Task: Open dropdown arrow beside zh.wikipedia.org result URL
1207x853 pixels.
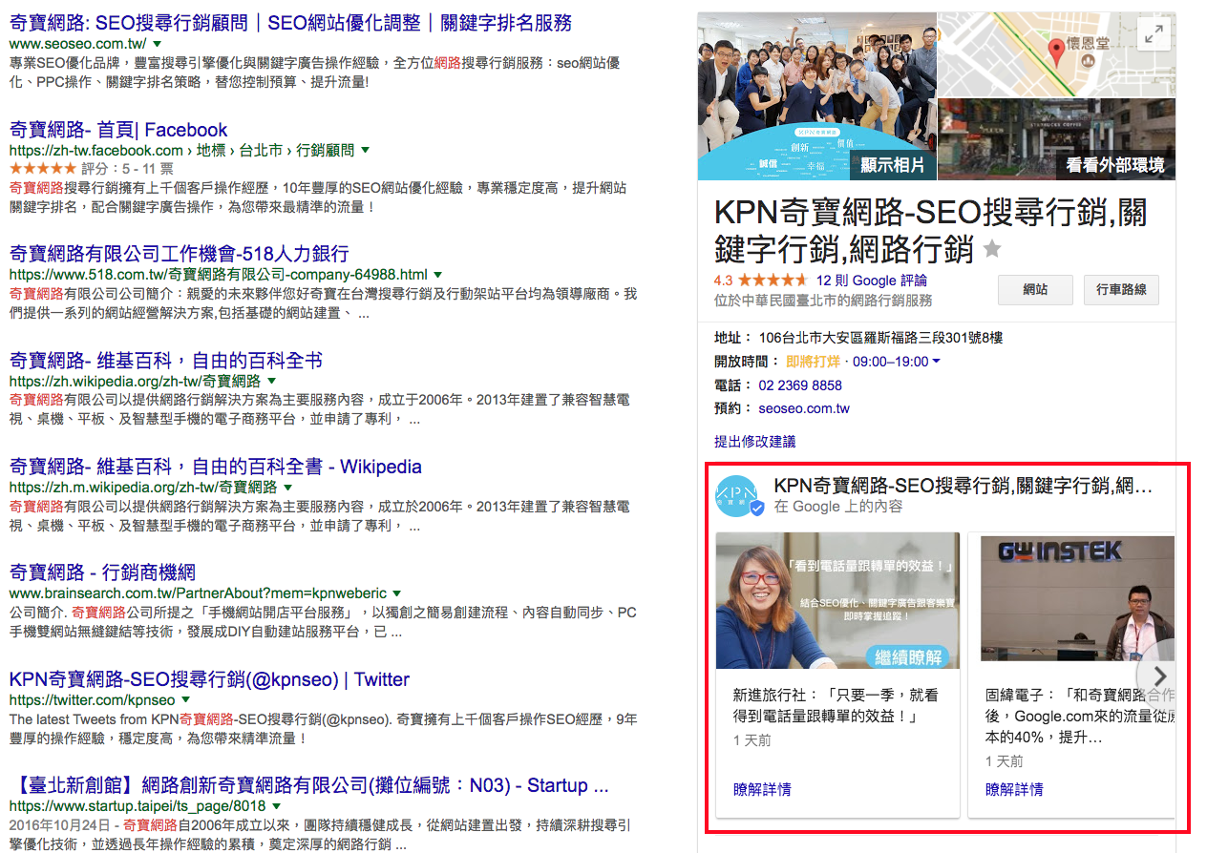Action: 270,381
